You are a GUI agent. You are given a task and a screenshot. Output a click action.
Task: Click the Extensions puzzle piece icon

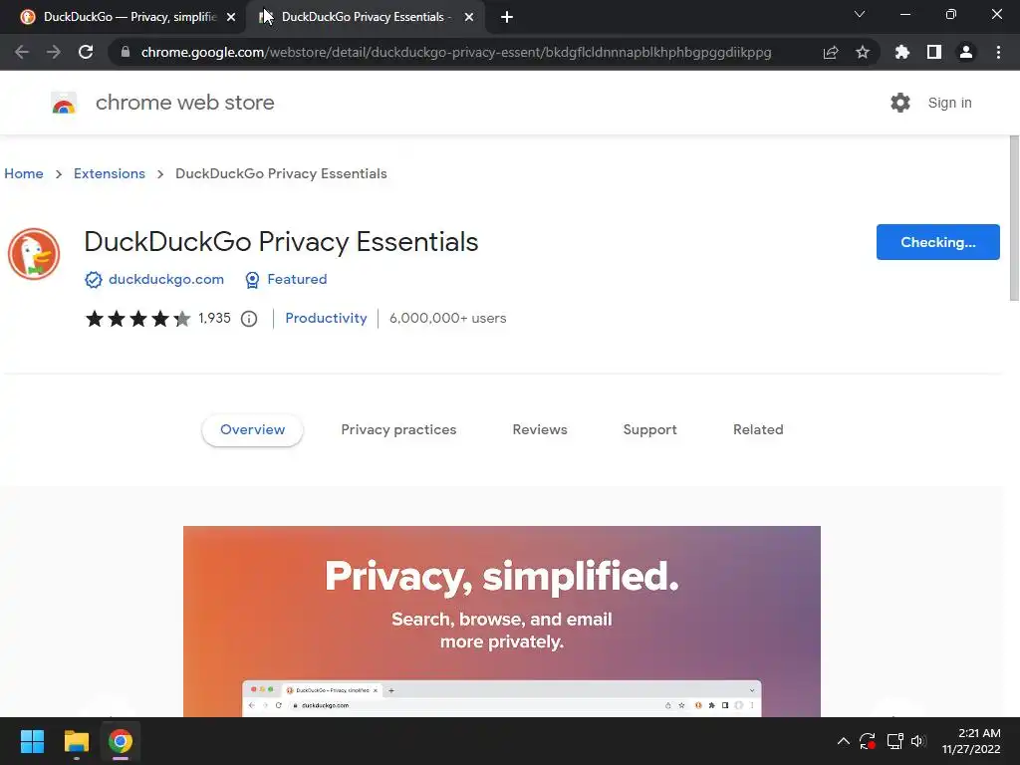pyautogui.click(x=902, y=53)
